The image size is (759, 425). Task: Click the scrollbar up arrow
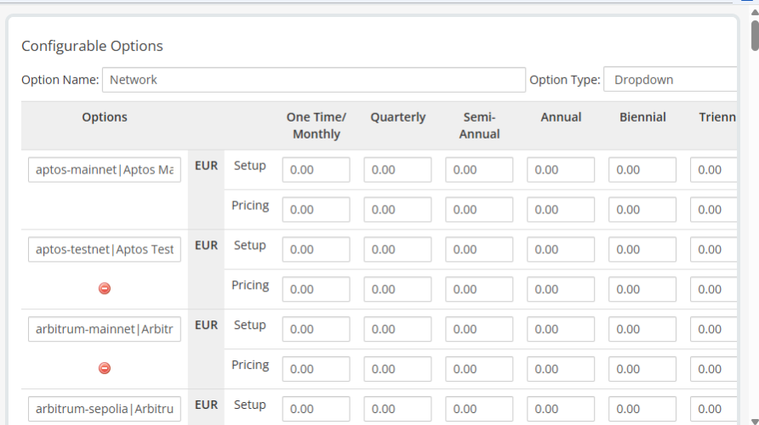[755, 13]
